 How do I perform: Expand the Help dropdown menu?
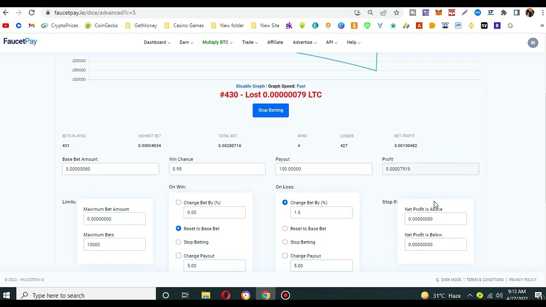[354, 42]
